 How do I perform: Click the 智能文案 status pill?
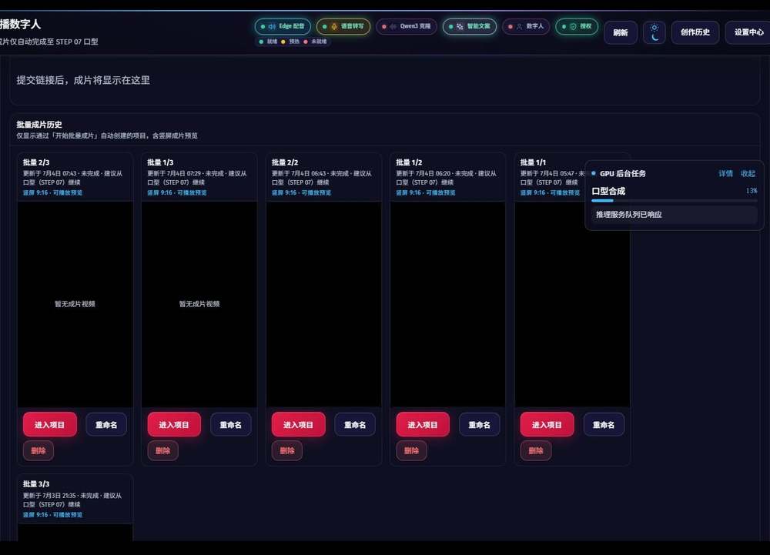click(470, 26)
